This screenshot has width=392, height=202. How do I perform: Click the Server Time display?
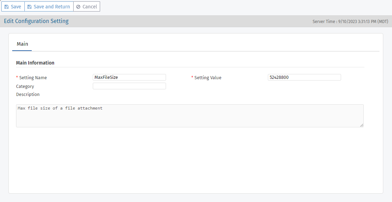350,22
